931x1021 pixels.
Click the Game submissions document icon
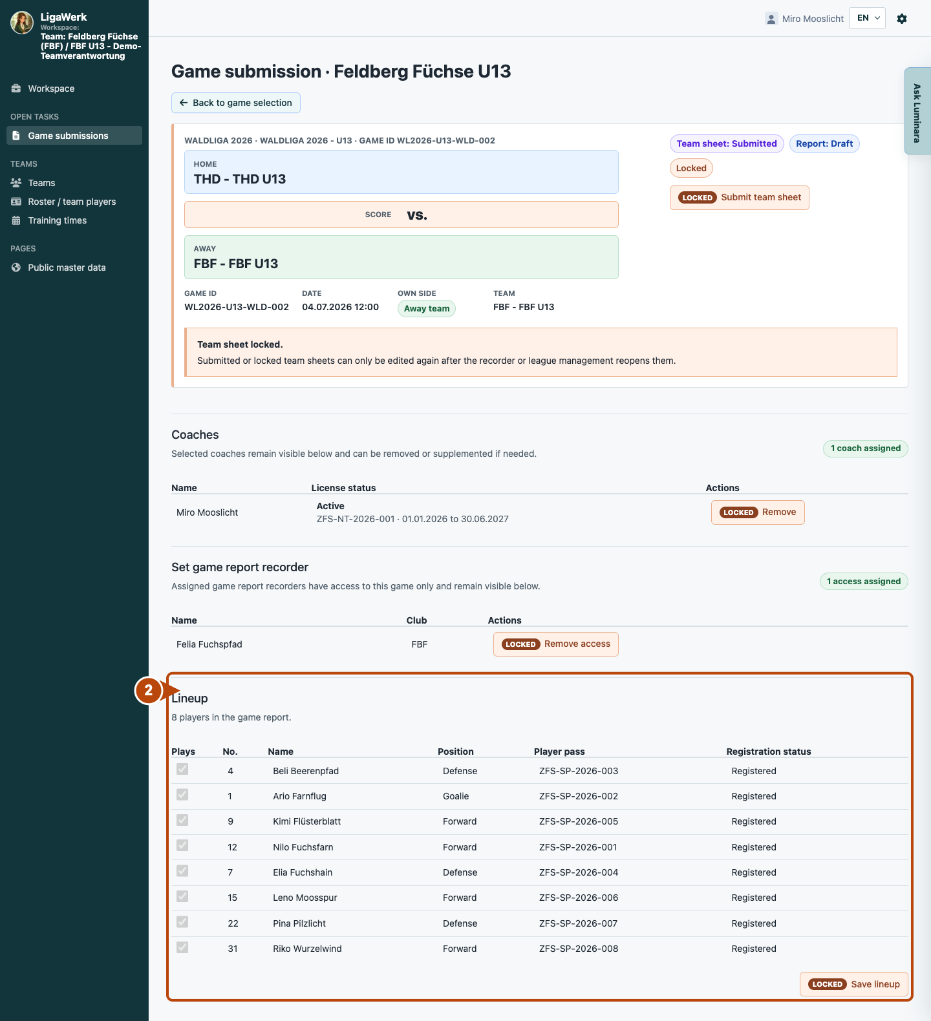(16, 136)
